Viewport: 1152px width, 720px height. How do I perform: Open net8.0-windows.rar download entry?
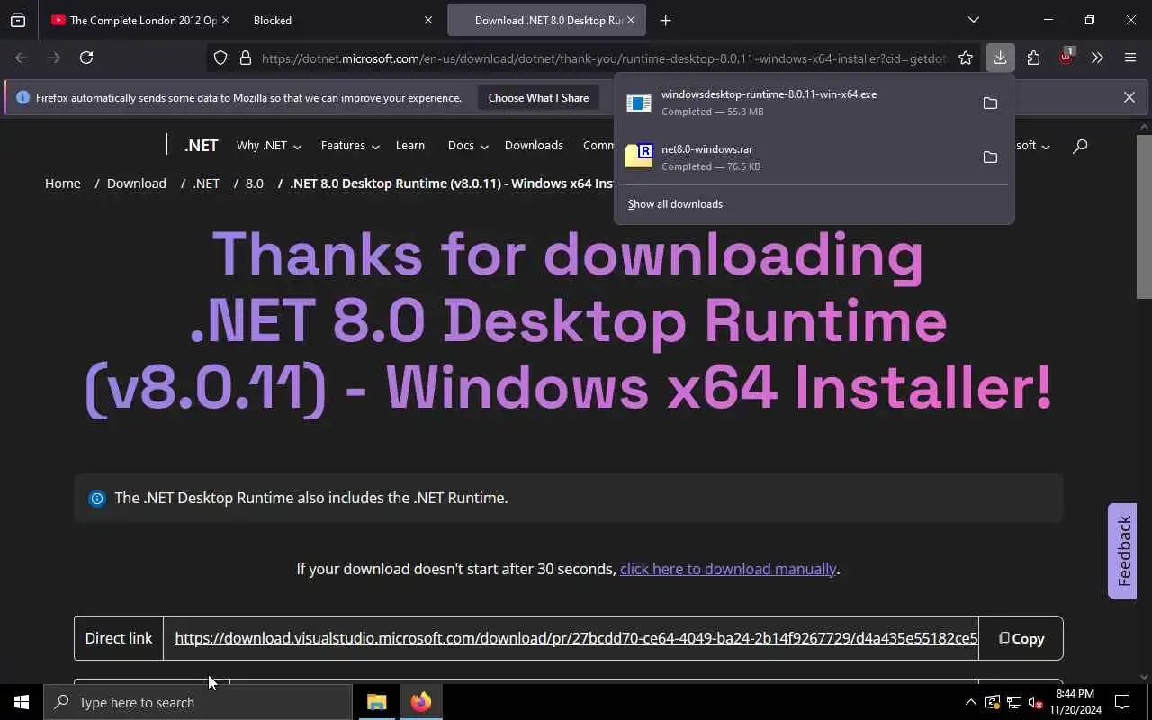click(796, 157)
